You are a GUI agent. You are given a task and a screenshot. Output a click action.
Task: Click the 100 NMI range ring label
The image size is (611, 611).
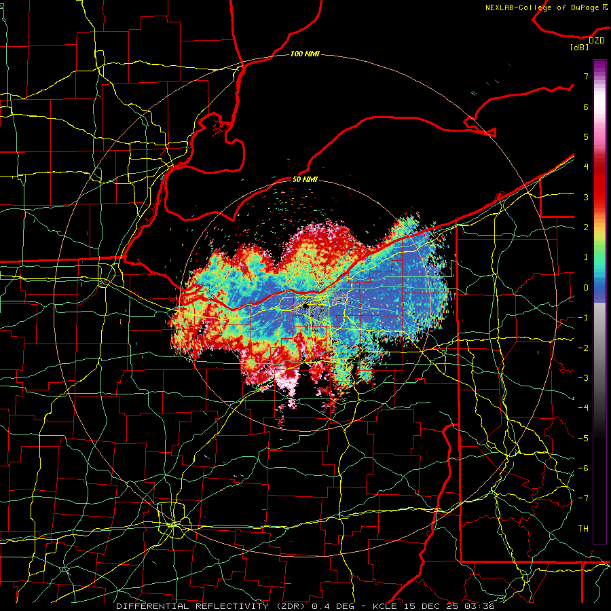tap(305, 54)
